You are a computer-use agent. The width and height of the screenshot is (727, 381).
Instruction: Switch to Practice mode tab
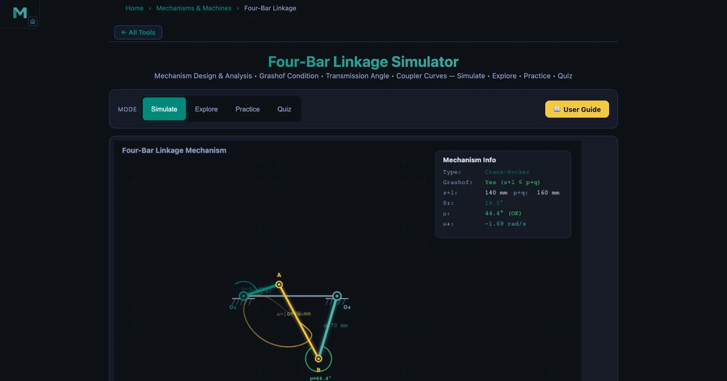247,109
